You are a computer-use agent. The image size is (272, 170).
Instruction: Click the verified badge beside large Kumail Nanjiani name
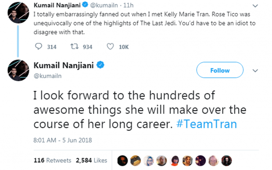coord(100,65)
